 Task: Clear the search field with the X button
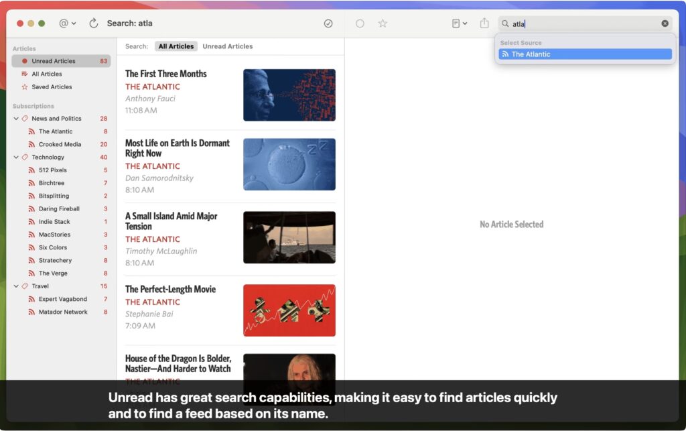pyautogui.click(x=665, y=23)
